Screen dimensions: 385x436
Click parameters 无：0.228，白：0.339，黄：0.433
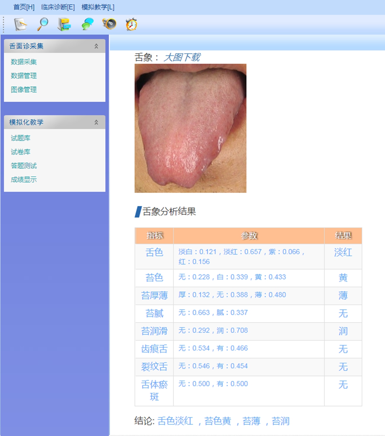(232, 277)
